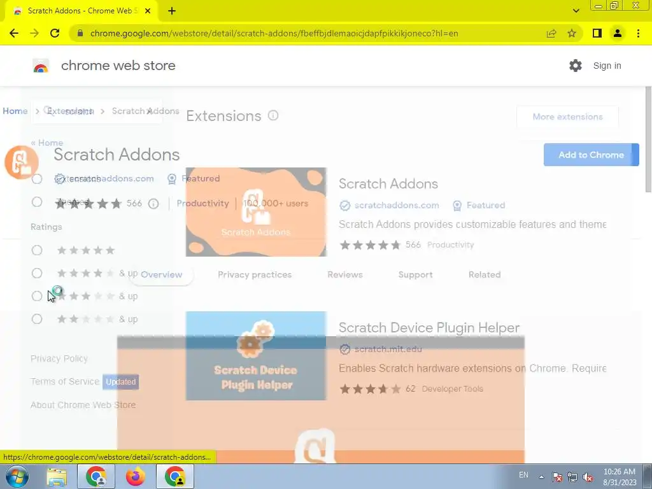Click the Developer Tools category label

coord(453,389)
